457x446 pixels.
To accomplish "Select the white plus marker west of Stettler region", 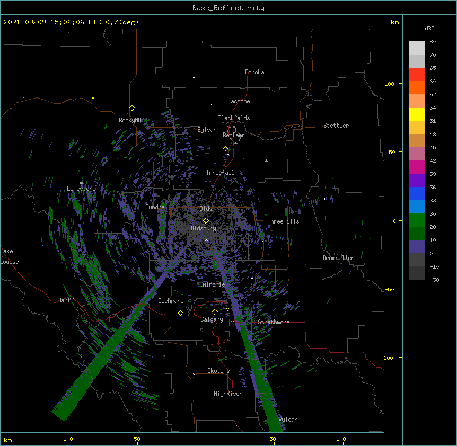I will point(325,199).
